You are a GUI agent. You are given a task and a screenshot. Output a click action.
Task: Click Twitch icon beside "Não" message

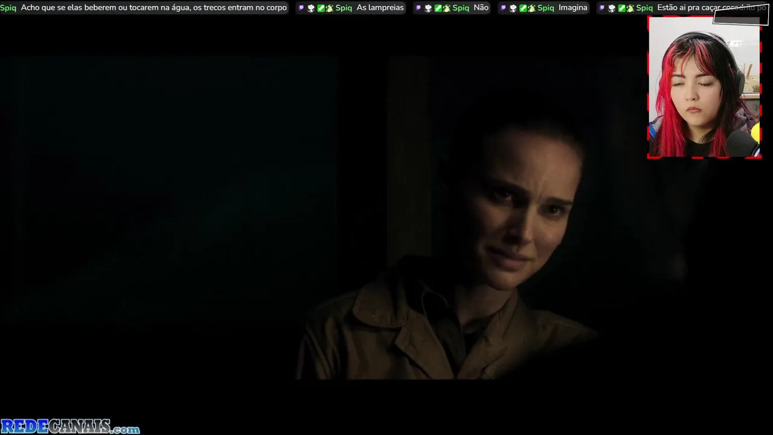click(x=419, y=8)
